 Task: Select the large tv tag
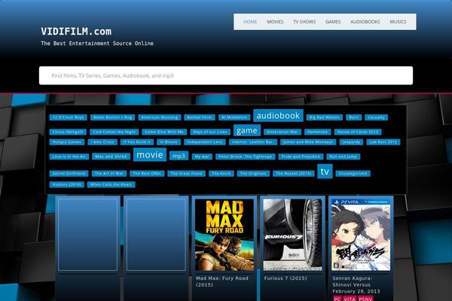(325, 172)
